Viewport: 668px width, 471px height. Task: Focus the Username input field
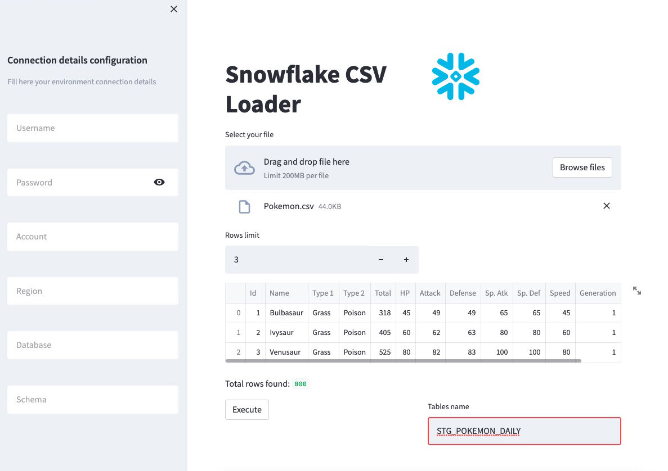point(93,128)
